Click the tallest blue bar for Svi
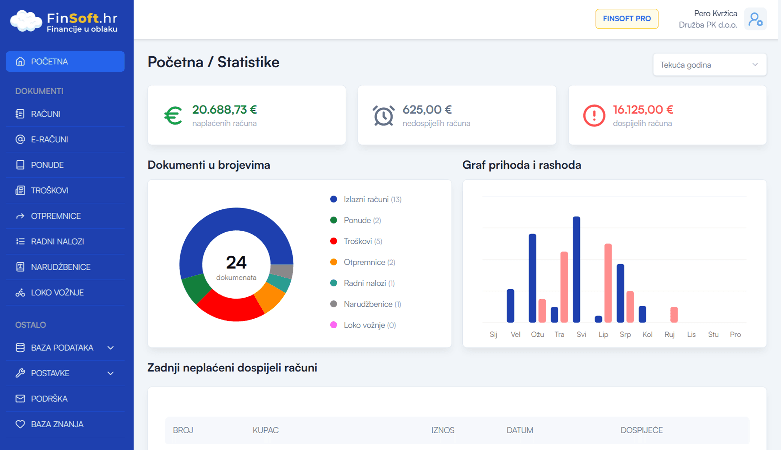The image size is (781, 450). 576,269
